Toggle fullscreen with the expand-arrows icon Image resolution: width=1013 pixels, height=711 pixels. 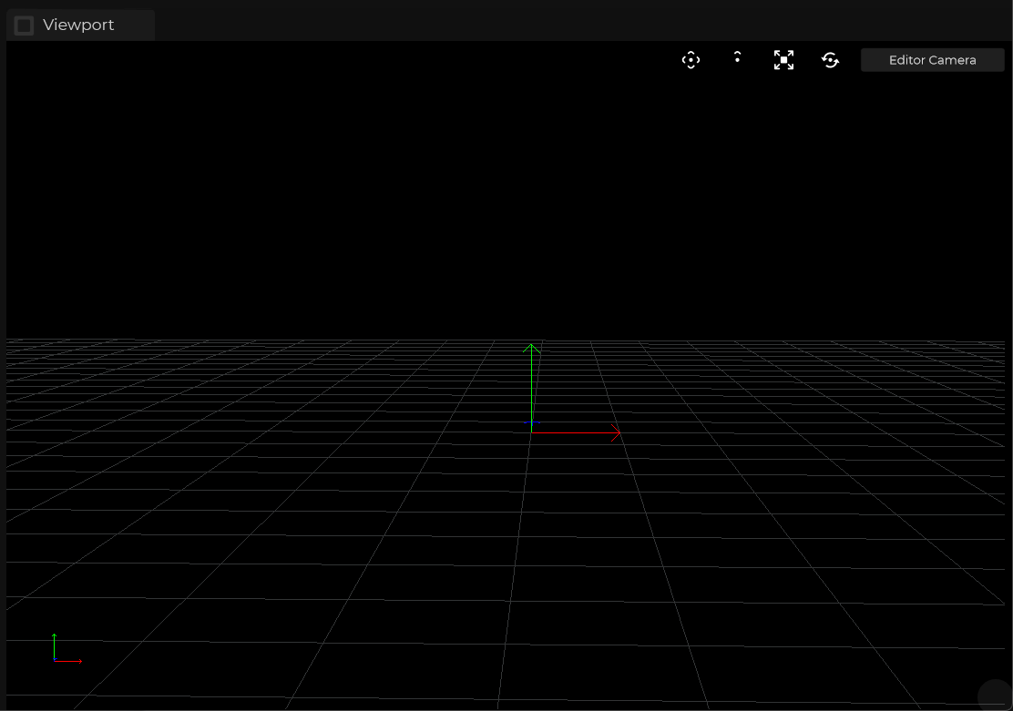(x=783, y=60)
